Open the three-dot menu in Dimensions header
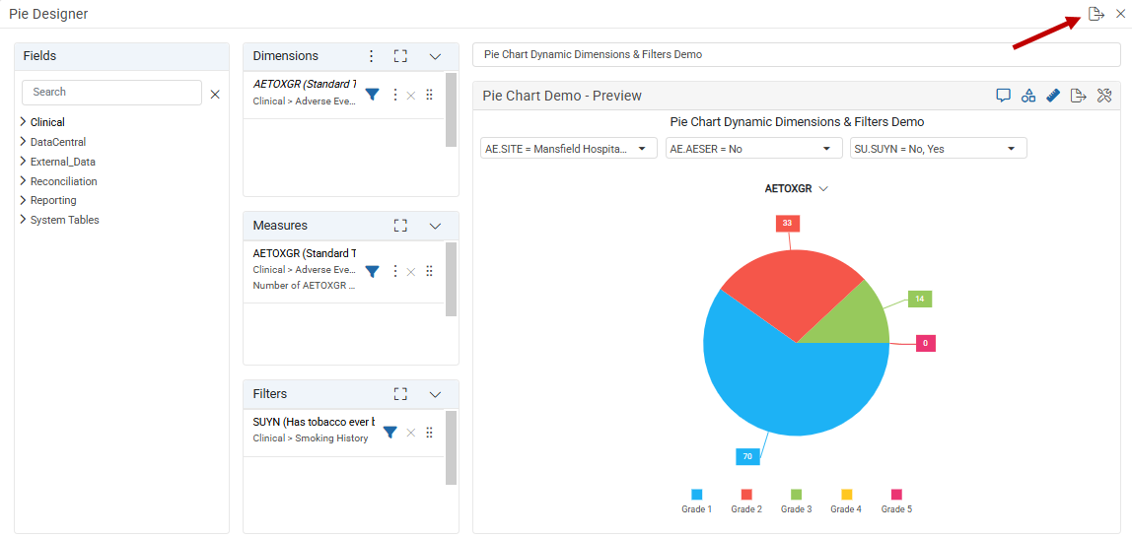Image resolution: width=1132 pixels, height=538 pixels. click(371, 56)
